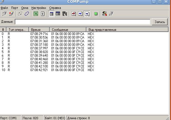The height and width of the screenshot is (120, 171).
Task: Select row 3 at 07:08:37:180
Action: (x=84, y=45)
